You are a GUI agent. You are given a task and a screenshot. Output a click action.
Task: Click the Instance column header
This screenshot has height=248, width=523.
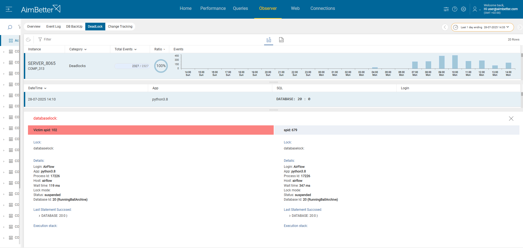coord(35,49)
